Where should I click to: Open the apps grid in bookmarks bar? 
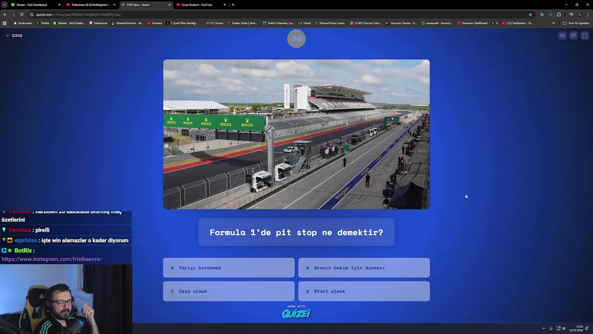click(5, 23)
